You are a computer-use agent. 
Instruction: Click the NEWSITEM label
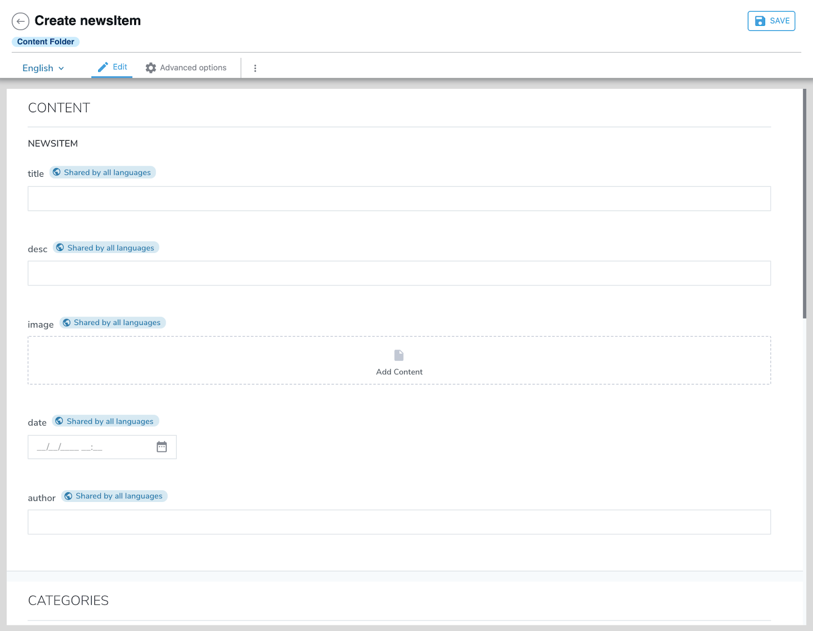click(x=53, y=144)
